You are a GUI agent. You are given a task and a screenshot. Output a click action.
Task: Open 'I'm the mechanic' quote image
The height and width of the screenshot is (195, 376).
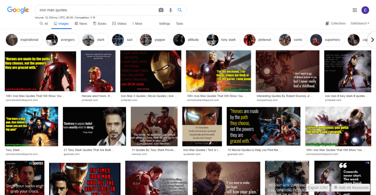(218, 71)
